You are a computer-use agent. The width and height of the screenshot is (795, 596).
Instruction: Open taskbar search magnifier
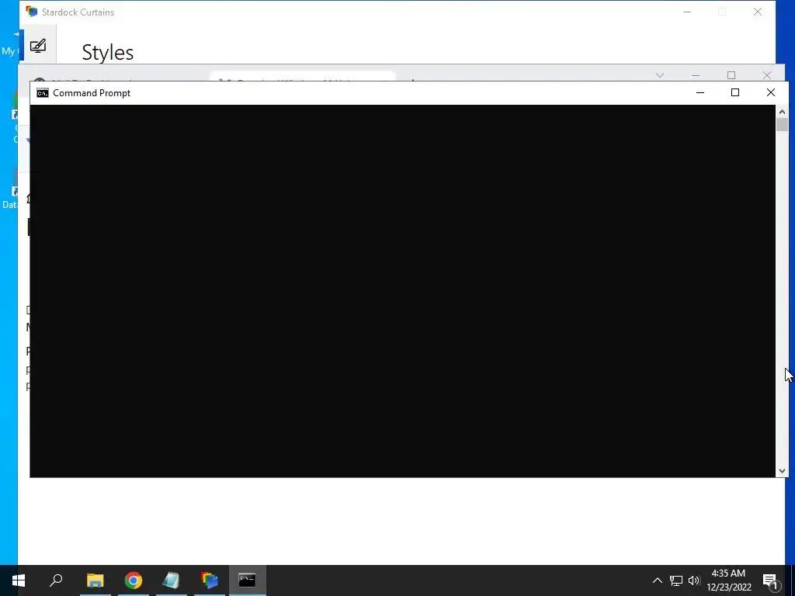[56, 580]
